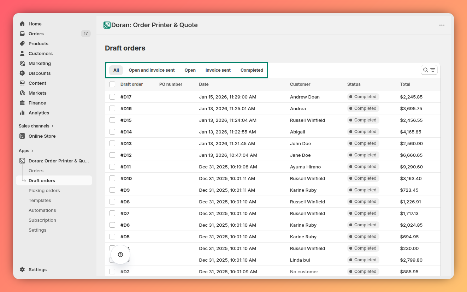The width and height of the screenshot is (467, 292).
Task: Click date Jan 13, 2026, 10:47:04 AM
Action: [228, 155]
